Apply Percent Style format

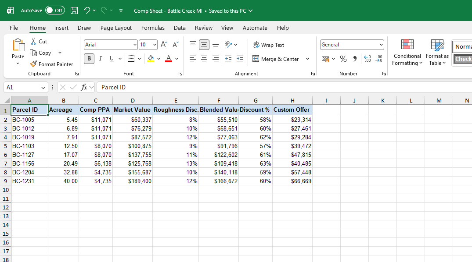(x=343, y=59)
